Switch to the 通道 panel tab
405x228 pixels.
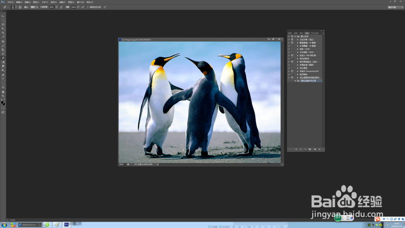(296, 33)
